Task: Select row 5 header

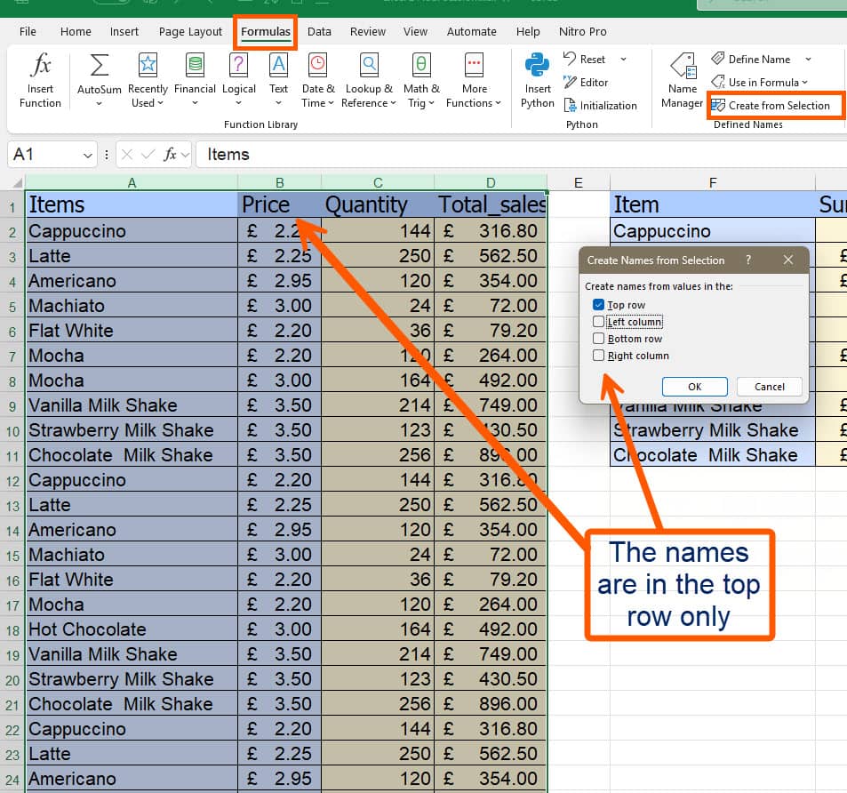Action: (12, 308)
